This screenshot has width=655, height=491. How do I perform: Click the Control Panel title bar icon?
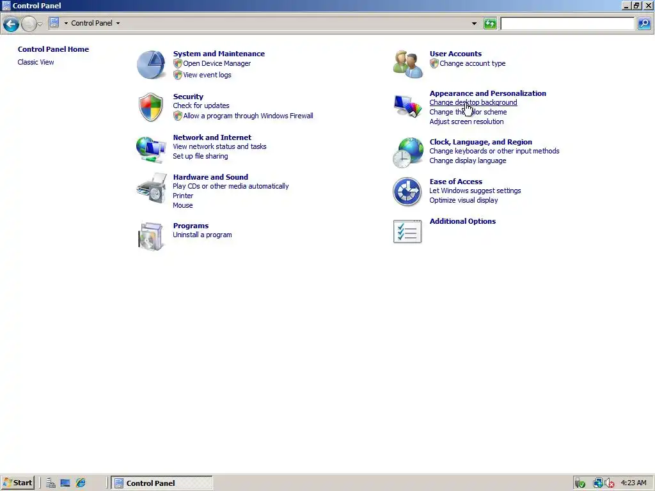coord(6,5)
